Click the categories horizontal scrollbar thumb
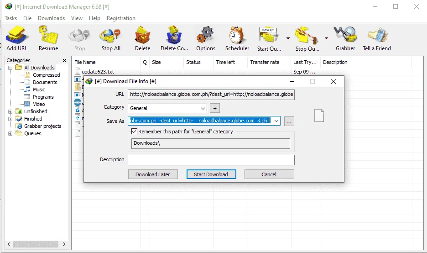Image resolution: width=427 pixels, height=253 pixels. point(36,244)
